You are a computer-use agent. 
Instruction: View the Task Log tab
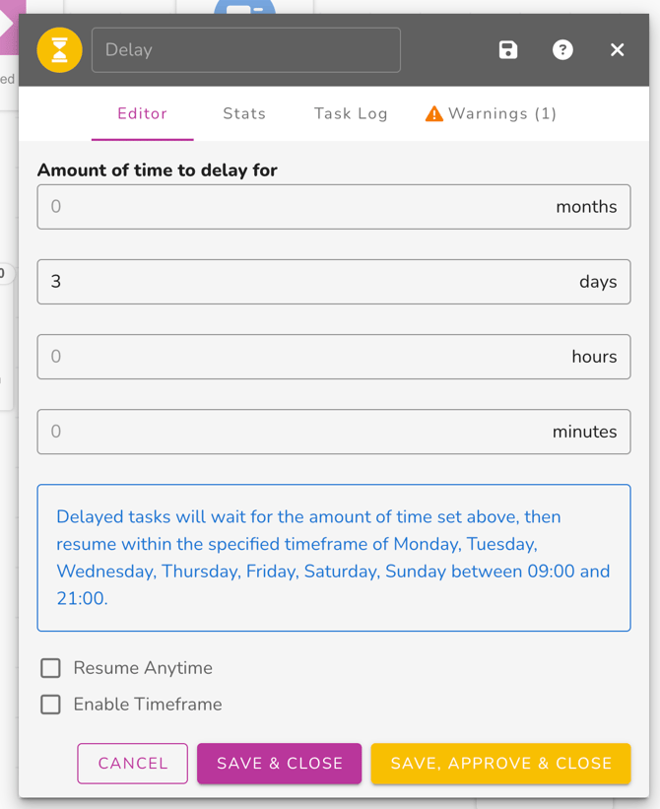[351, 114]
